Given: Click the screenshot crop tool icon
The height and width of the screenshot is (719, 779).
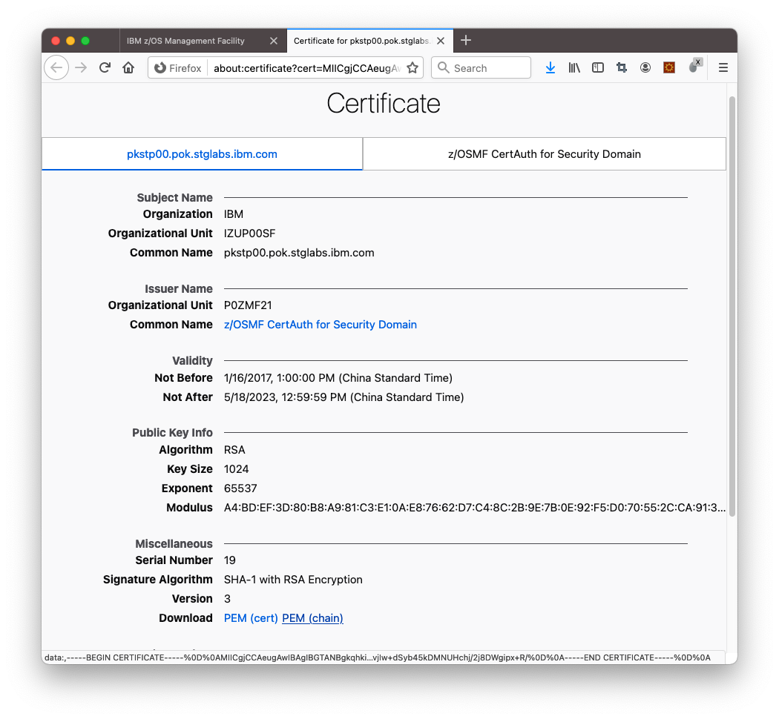Looking at the screenshot, I should tap(622, 67).
